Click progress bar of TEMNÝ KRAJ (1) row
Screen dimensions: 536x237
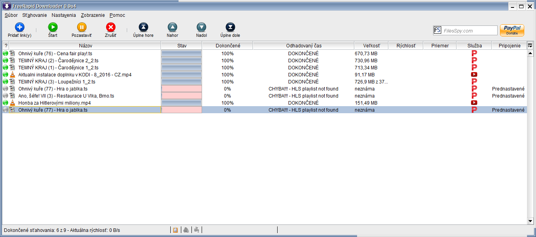(182, 67)
